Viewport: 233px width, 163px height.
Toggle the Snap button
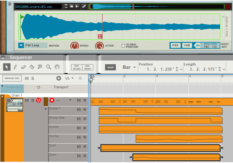pos(110,67)
